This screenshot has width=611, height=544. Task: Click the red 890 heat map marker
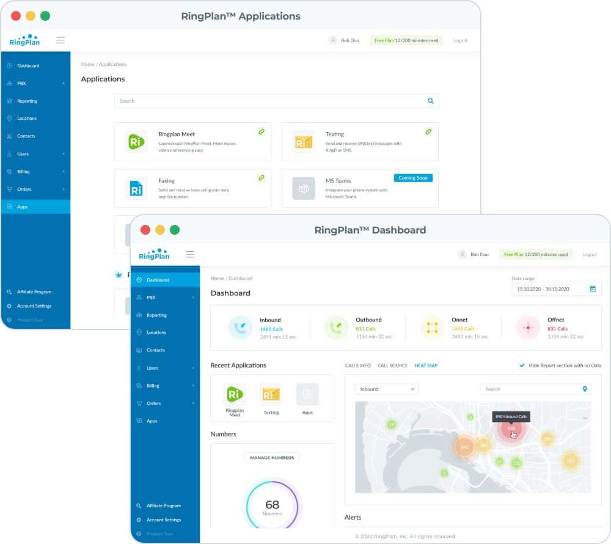click(x=511, y=428)
